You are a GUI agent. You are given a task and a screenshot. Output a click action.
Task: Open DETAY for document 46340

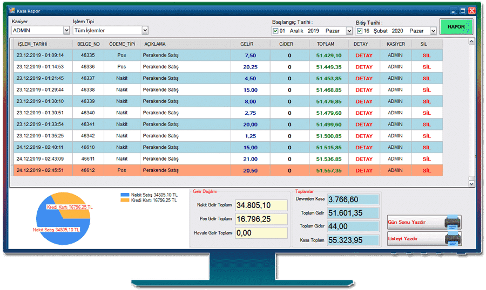click(363, 113)
